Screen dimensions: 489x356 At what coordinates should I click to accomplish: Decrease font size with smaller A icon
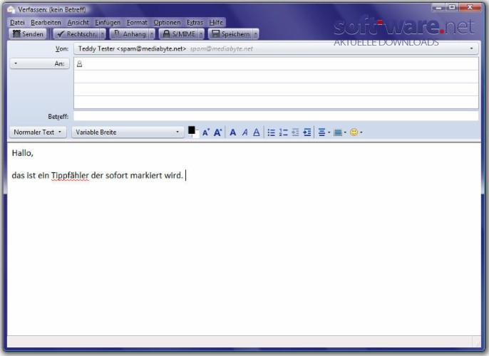[x=206, y=132]
